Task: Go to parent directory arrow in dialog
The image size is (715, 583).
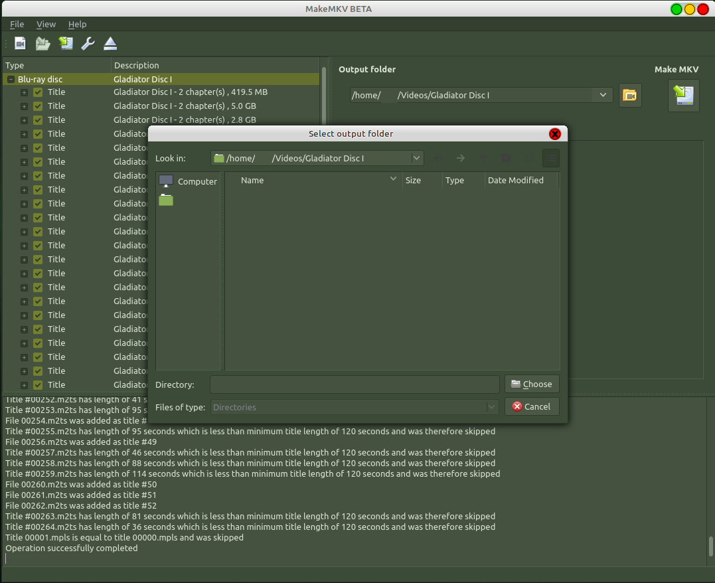Action: 483,158
